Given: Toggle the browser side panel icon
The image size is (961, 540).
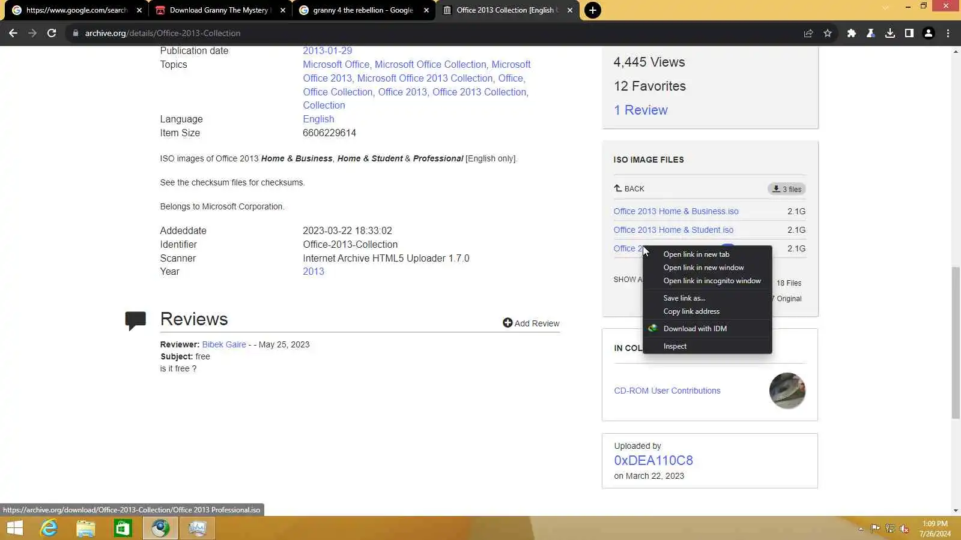Looking at the screenshot, I should [x=909, y=33].
